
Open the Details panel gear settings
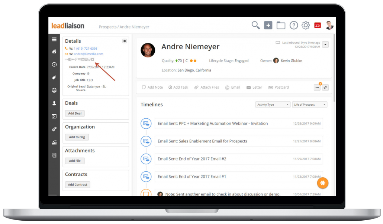[125, 41]
